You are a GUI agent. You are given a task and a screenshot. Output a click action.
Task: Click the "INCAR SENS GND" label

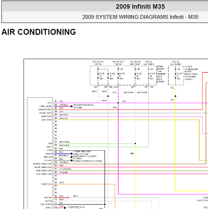click(43, 167)
